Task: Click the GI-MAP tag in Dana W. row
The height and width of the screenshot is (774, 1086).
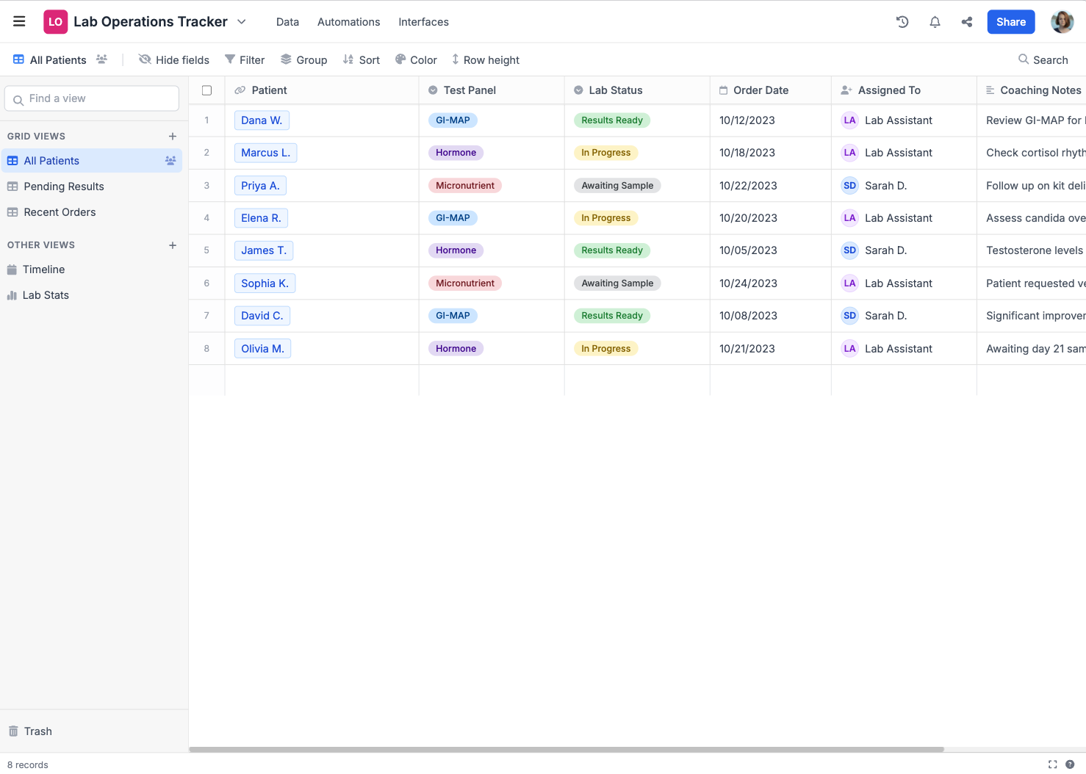Action: click(453, 120)
